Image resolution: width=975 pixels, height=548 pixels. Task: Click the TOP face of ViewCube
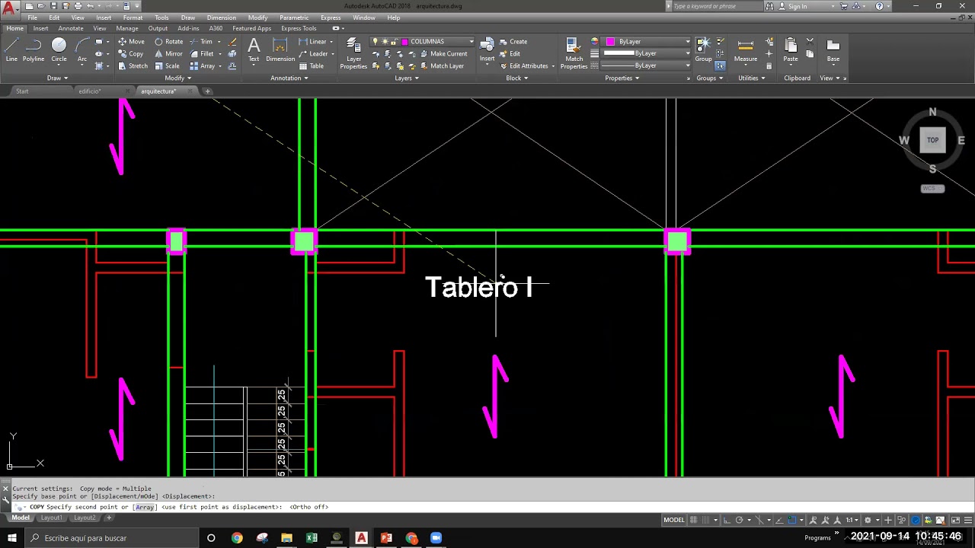click(932, 140)
